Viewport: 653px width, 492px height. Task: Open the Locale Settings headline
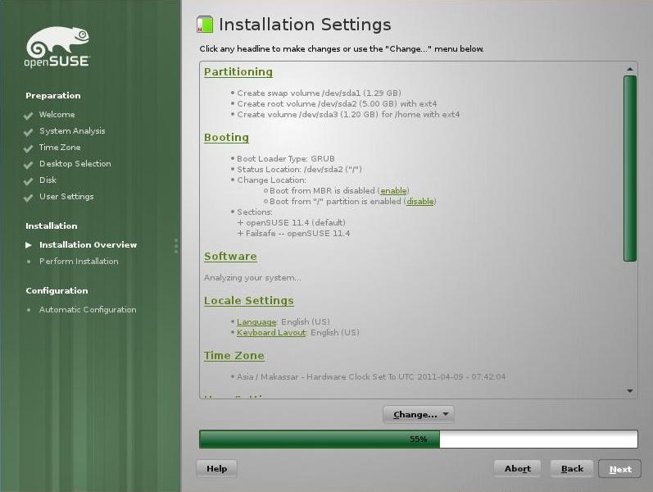[x=248, y=301]
